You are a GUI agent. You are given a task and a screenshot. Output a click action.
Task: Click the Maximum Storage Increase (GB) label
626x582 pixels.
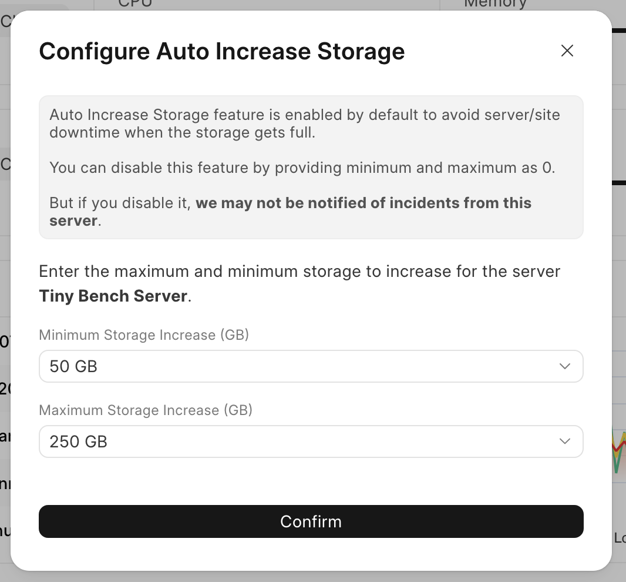pos(146,410)
